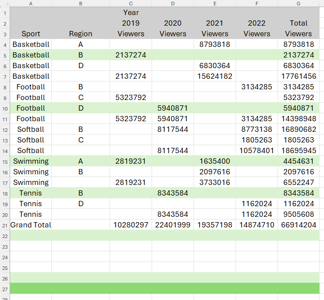This screenshot has width=324, height=300.
Task: Select row 27 header
Action: pyautogui.click(x=5, y=289)
